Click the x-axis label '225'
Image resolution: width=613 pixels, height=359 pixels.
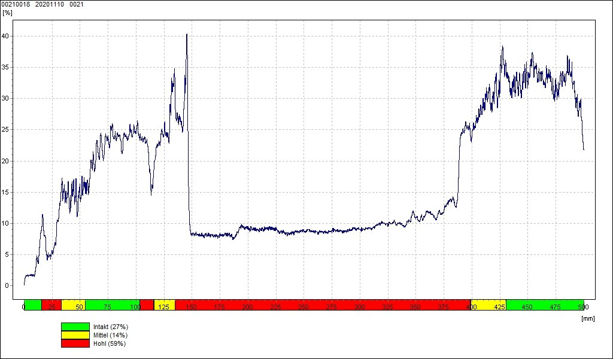(275, 307)
